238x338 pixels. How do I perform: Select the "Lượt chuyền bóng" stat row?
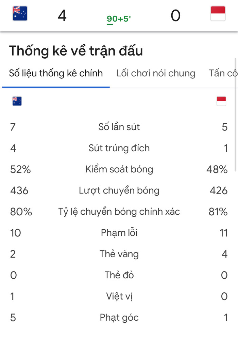(x=119, y=190)
